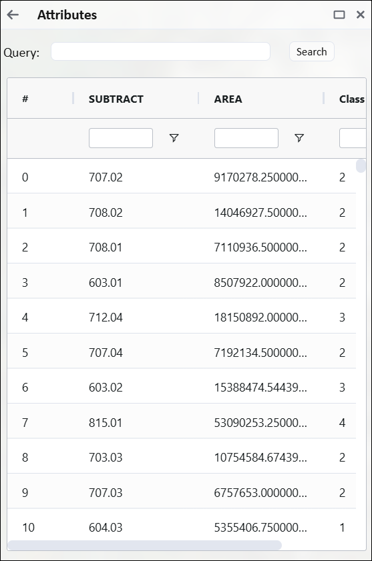372x561 pixels.
Task: Click AREA cell 53090253.25000...
Action: coord(260,423)
